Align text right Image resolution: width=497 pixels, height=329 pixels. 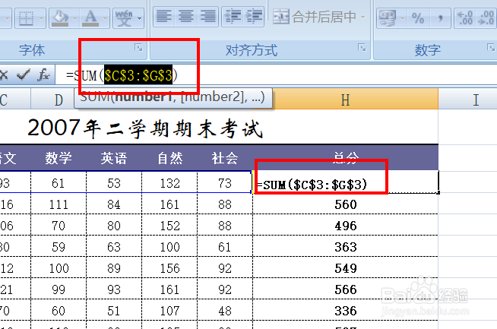click(x=208, y=16)
